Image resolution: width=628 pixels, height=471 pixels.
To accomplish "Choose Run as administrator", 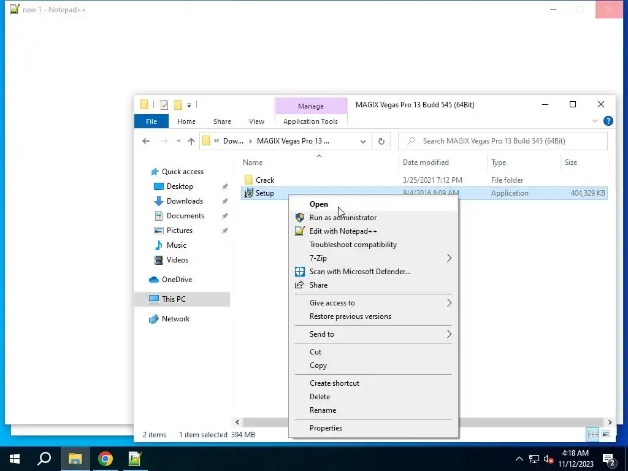I will [373, 218].
